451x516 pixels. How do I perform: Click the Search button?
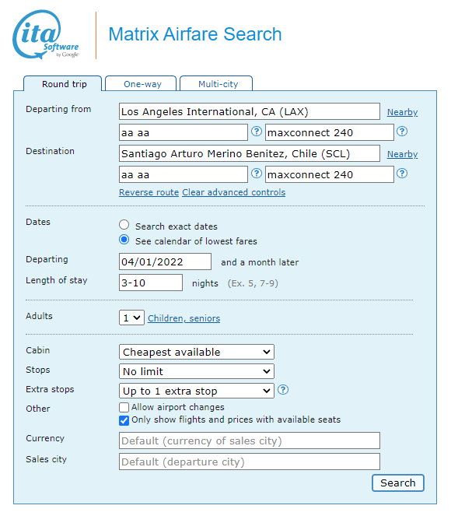(398, 483)
